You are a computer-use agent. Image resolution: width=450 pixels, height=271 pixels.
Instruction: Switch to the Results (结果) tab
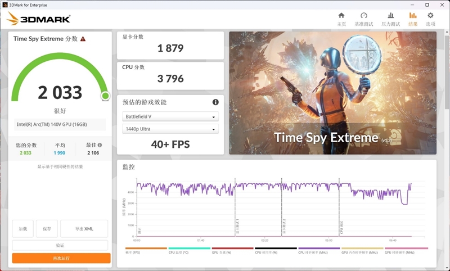click(x=413, y=19)
